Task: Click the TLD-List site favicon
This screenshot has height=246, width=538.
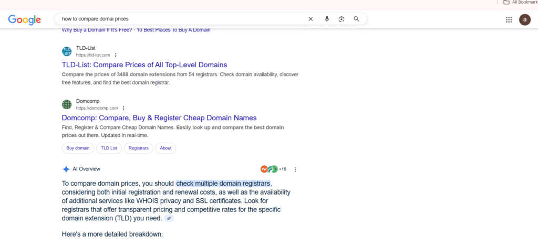Action: (67, 51)
